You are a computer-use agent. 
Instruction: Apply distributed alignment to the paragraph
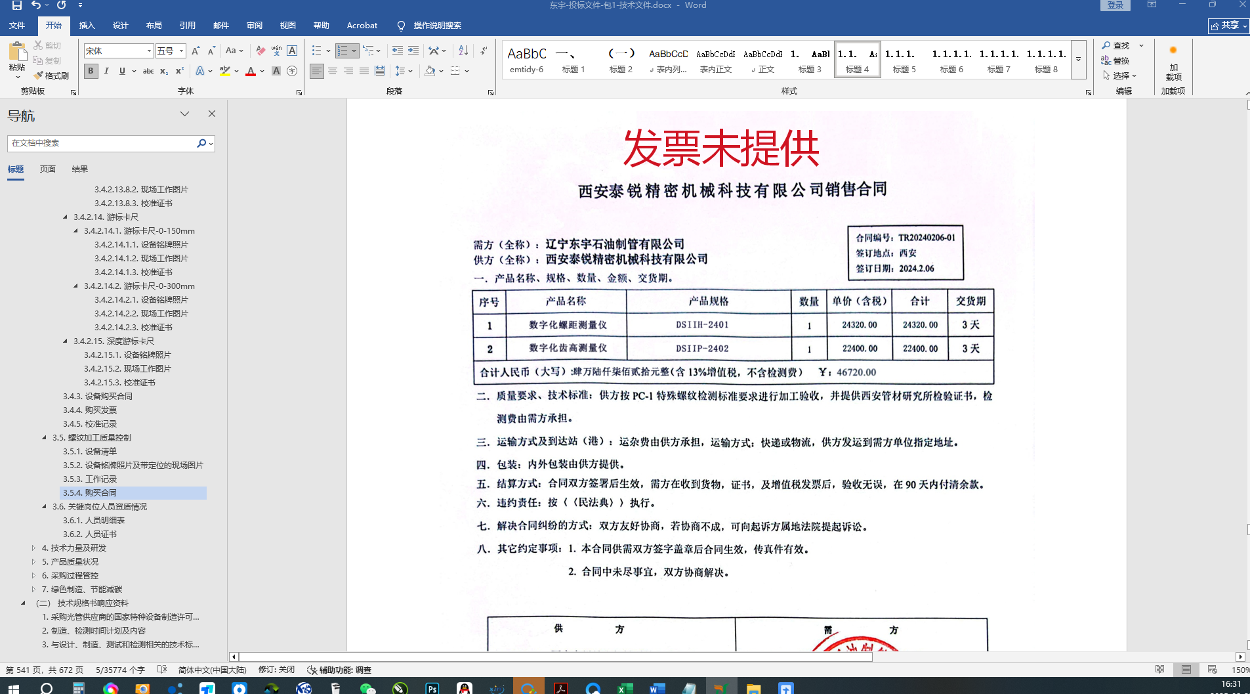point(380,71)
